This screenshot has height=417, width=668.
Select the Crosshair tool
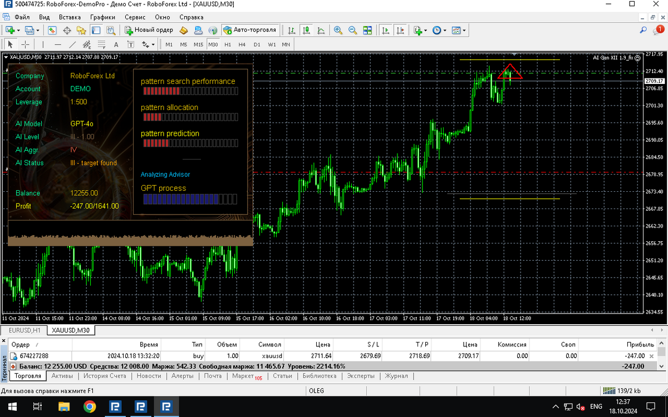click(x=26, y=44)
